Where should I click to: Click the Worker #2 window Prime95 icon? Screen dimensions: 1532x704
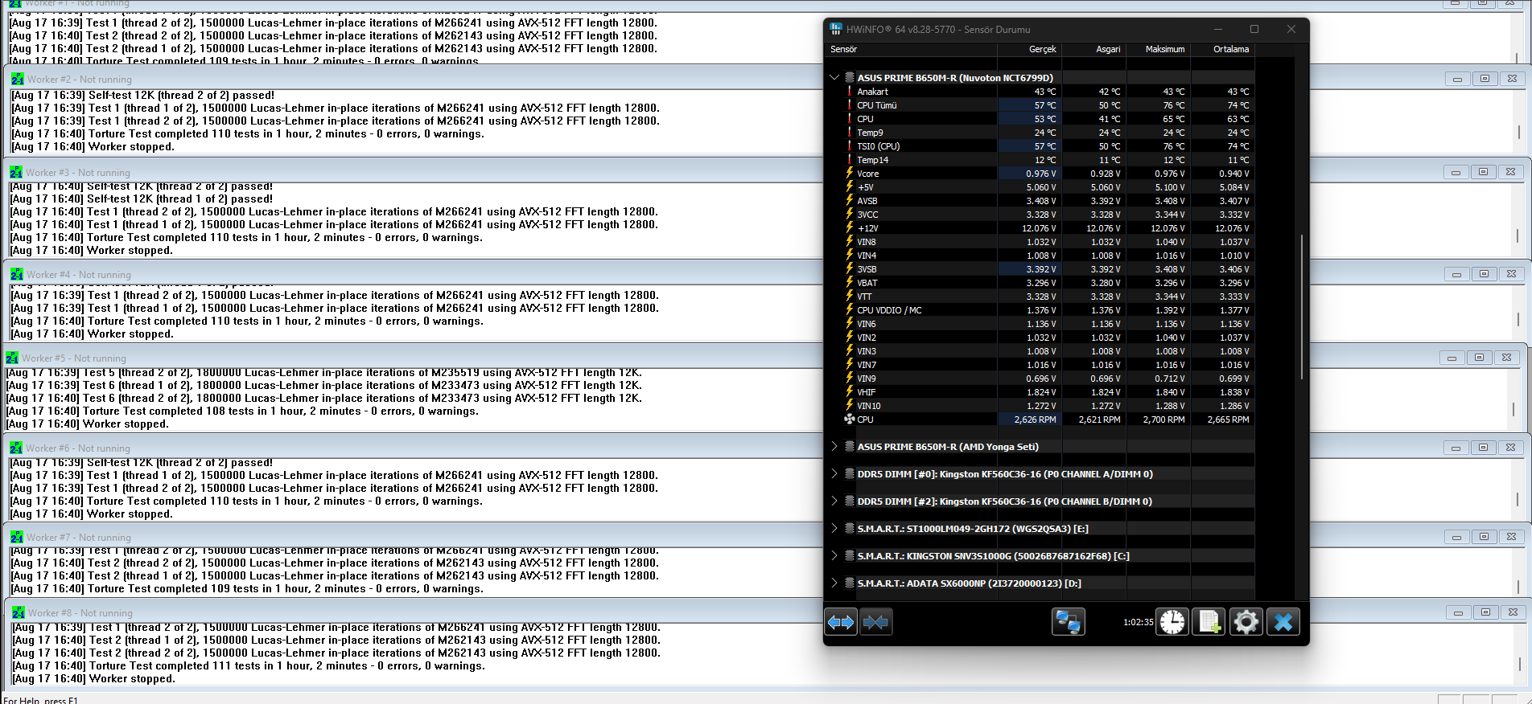pos(18,79)
